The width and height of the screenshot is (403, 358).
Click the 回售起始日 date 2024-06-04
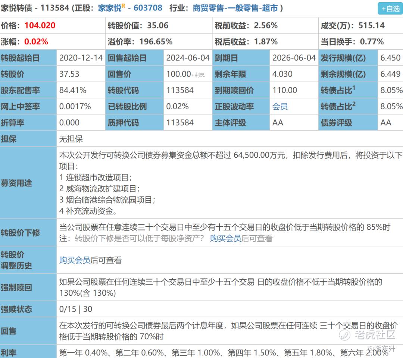tap(188, 58)
